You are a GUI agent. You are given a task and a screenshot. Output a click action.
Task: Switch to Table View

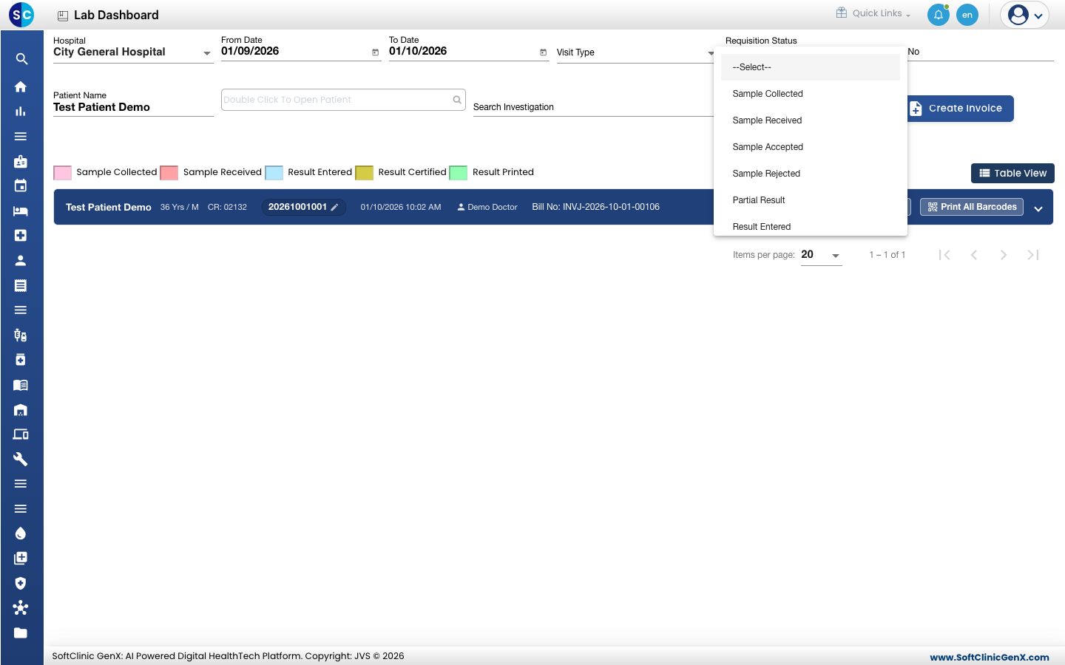tap(1012, 173)
